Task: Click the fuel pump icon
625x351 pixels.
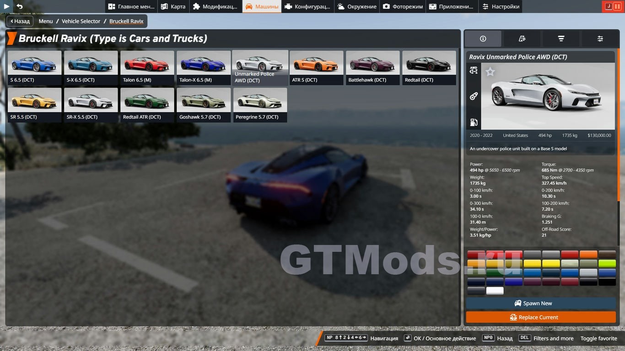Action: tap(474, 122)
